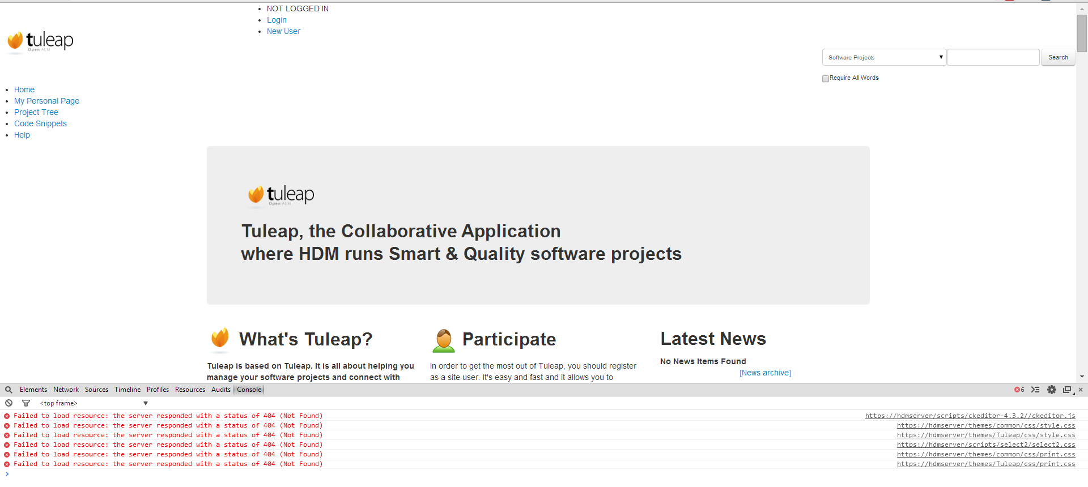This screenshot has width=1088, height=487.
Task: Open the themes/Tuleap/css/print.css link
Action: (986, 464)
